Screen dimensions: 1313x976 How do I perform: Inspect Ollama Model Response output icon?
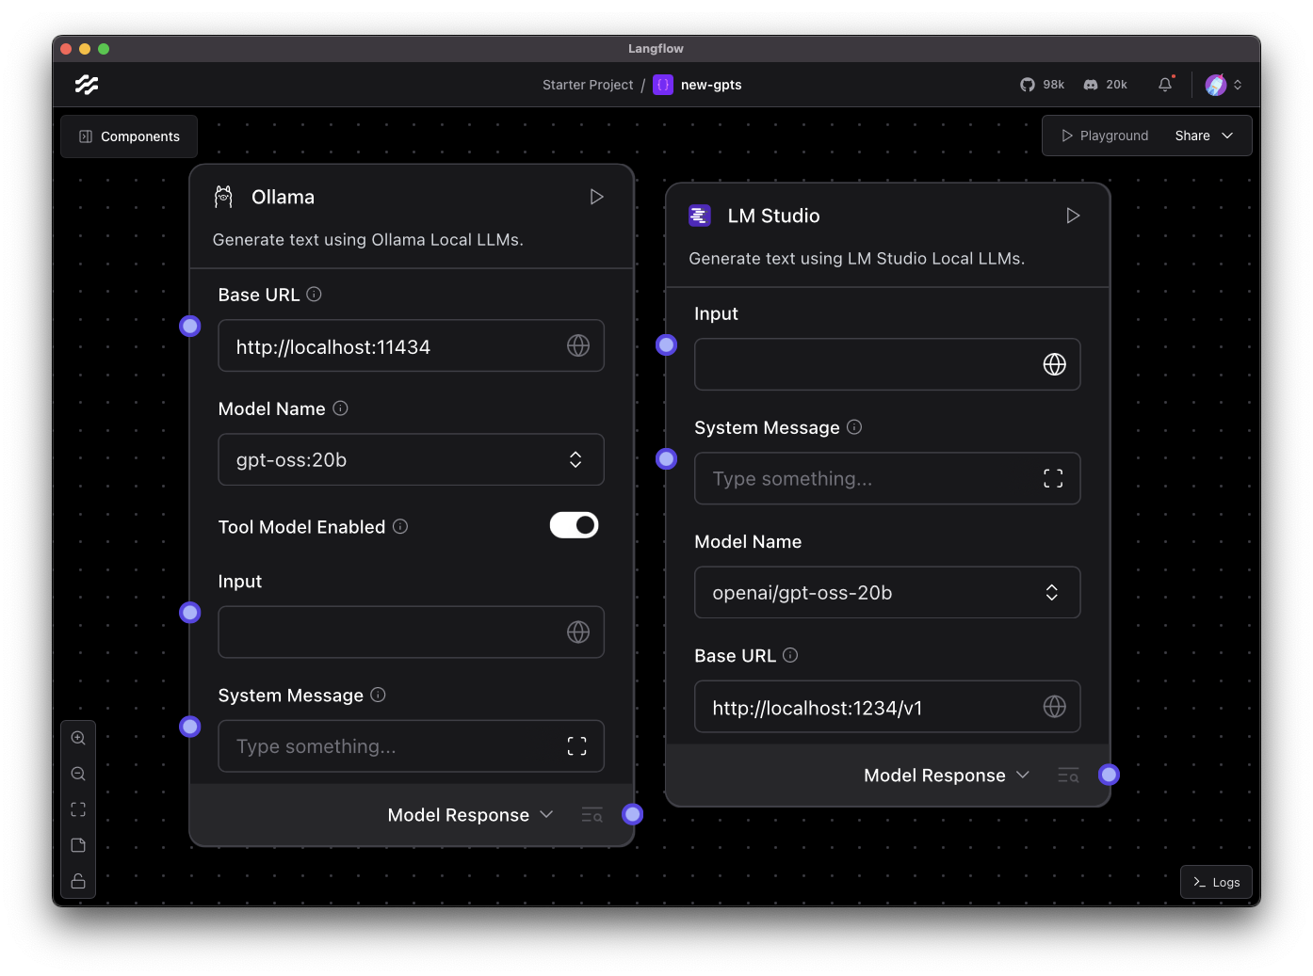pyautogui.click(x=592, y=815)
